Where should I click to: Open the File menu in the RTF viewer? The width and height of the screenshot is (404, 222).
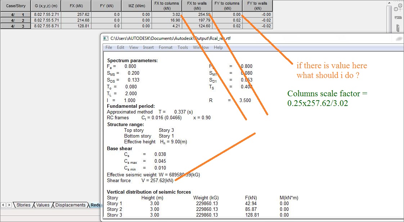click(109, 47)
